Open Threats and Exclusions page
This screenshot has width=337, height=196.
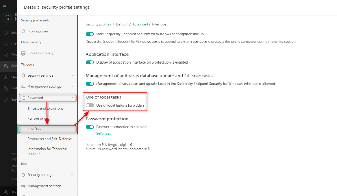tap(45, 109)
